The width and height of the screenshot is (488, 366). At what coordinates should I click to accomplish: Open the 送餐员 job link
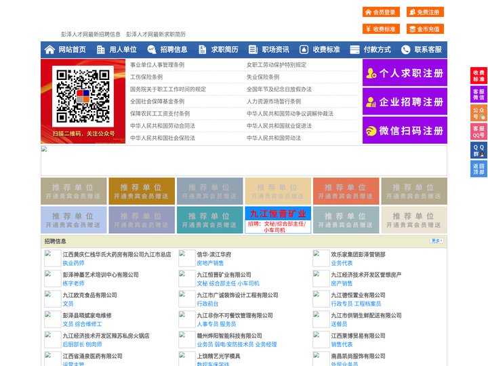pos(339,324)
